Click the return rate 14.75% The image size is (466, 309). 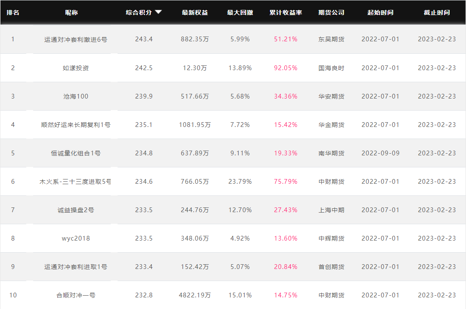(x=286, y=295)
